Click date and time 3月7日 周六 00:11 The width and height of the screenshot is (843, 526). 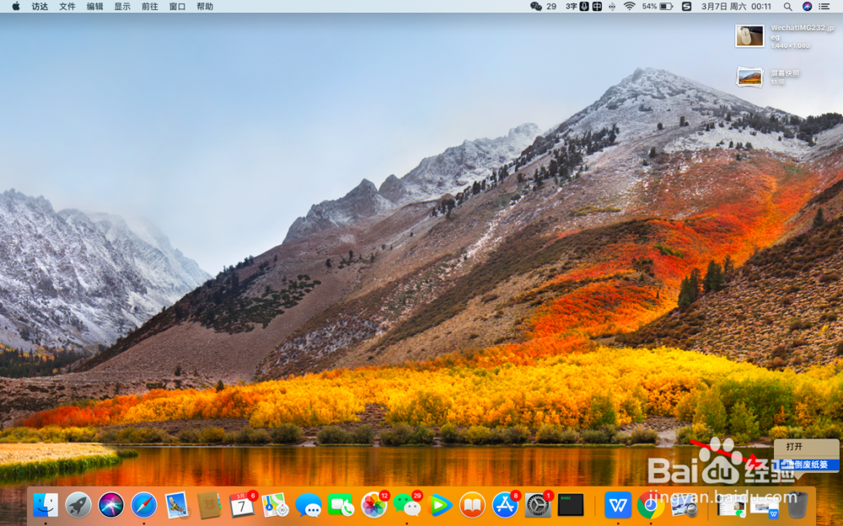[736, 7]
